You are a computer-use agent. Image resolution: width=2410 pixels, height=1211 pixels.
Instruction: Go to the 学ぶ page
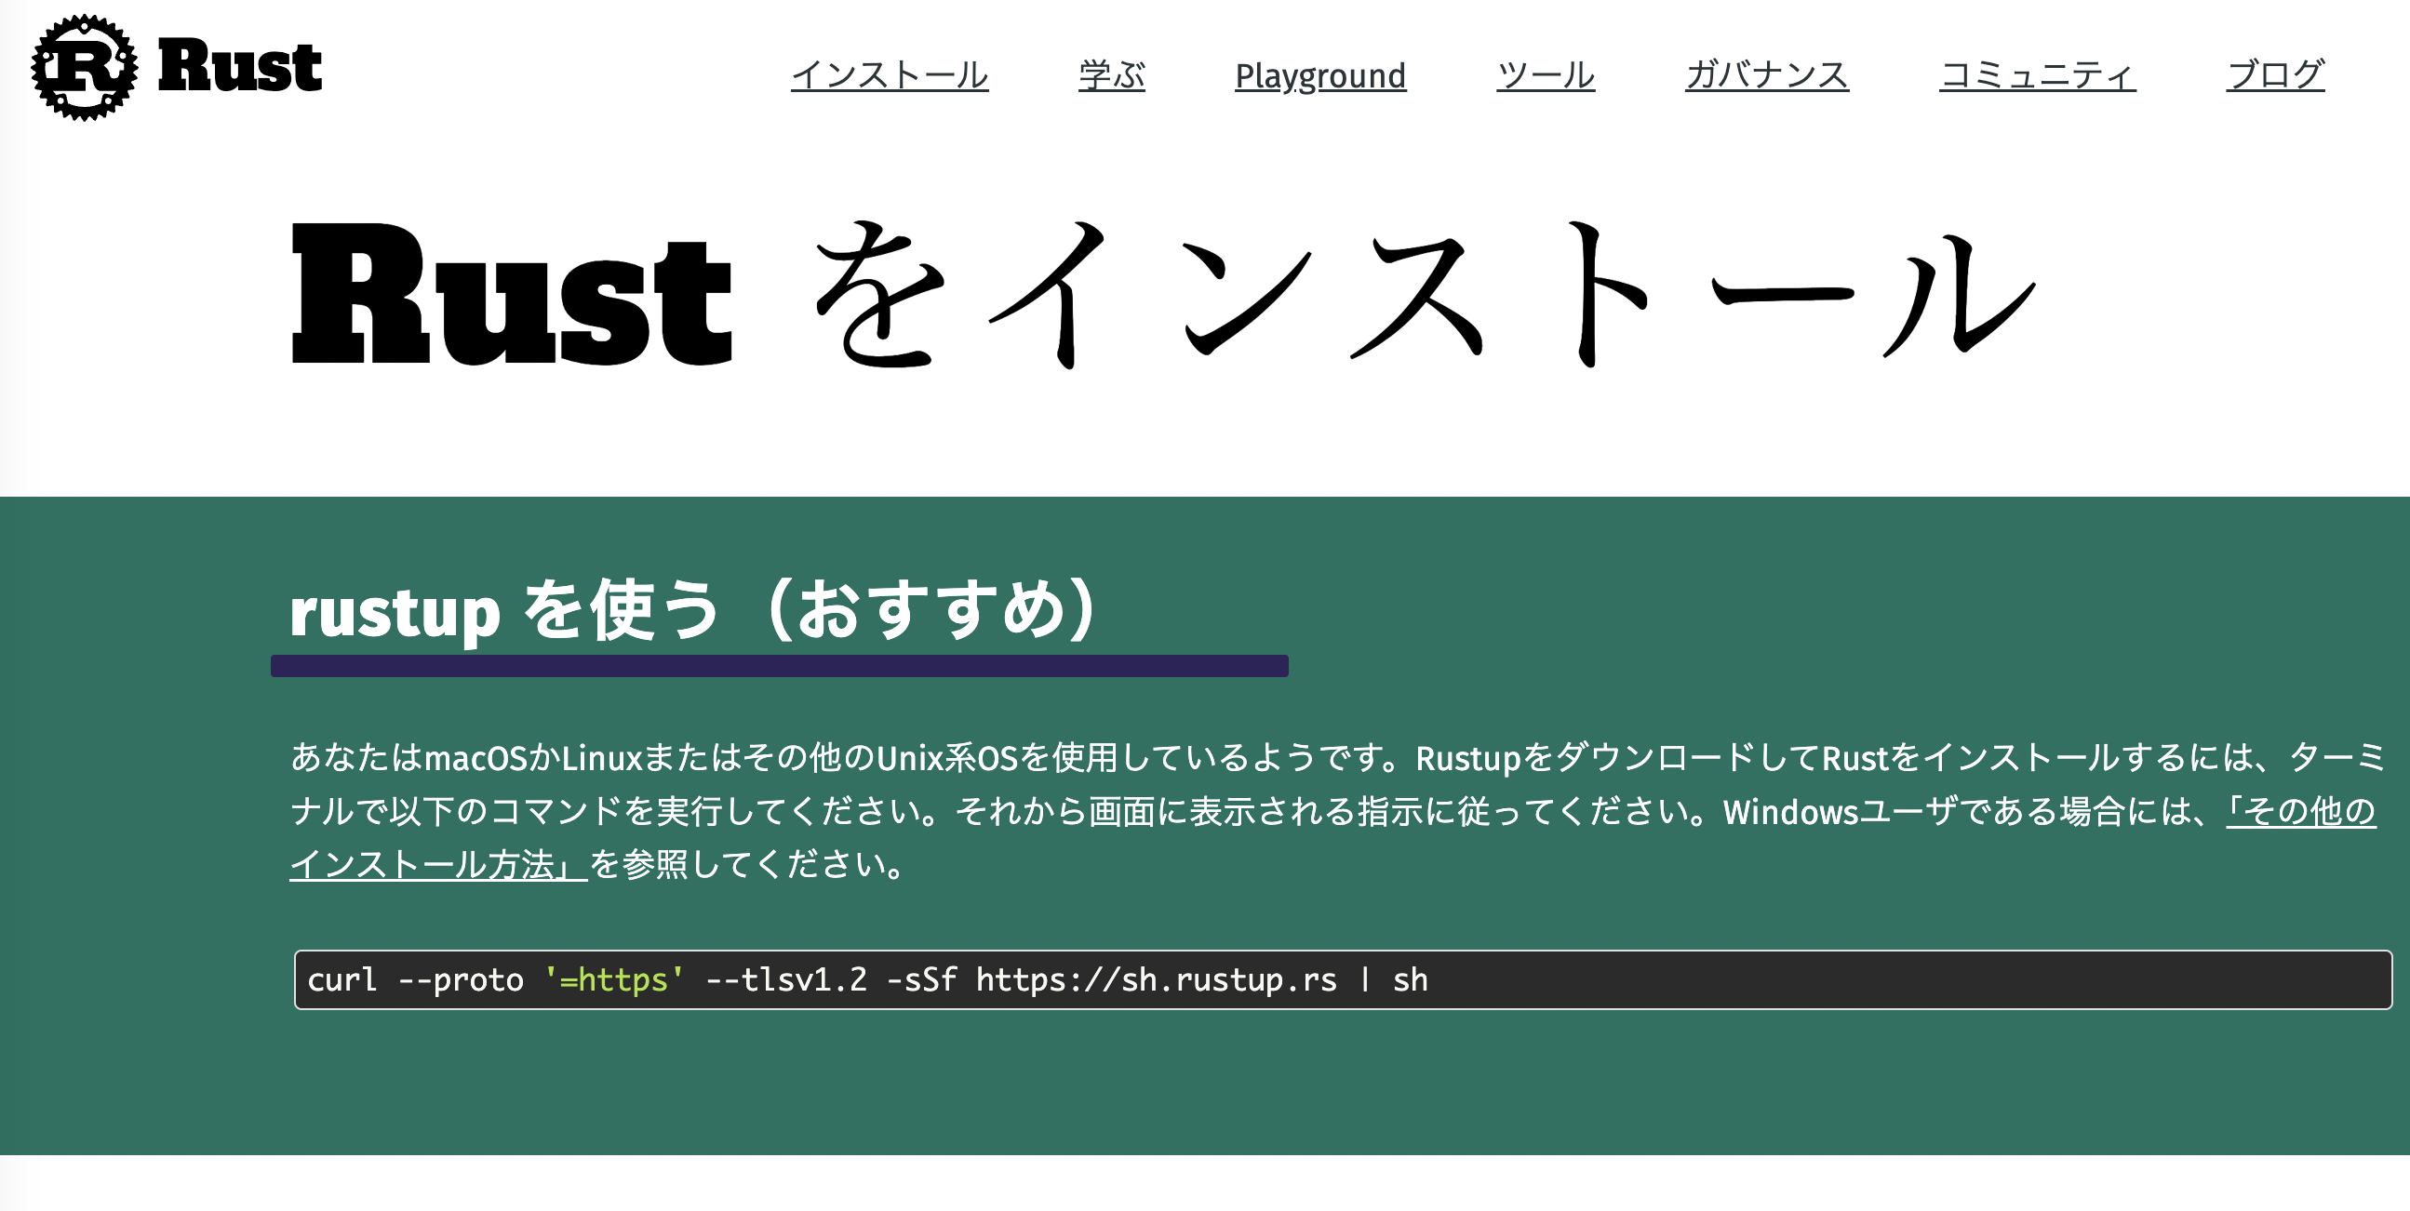click(1111, 74)
